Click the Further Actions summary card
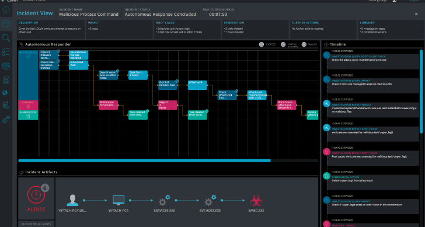This screenshot has width=425, height=227. (323, 30)
